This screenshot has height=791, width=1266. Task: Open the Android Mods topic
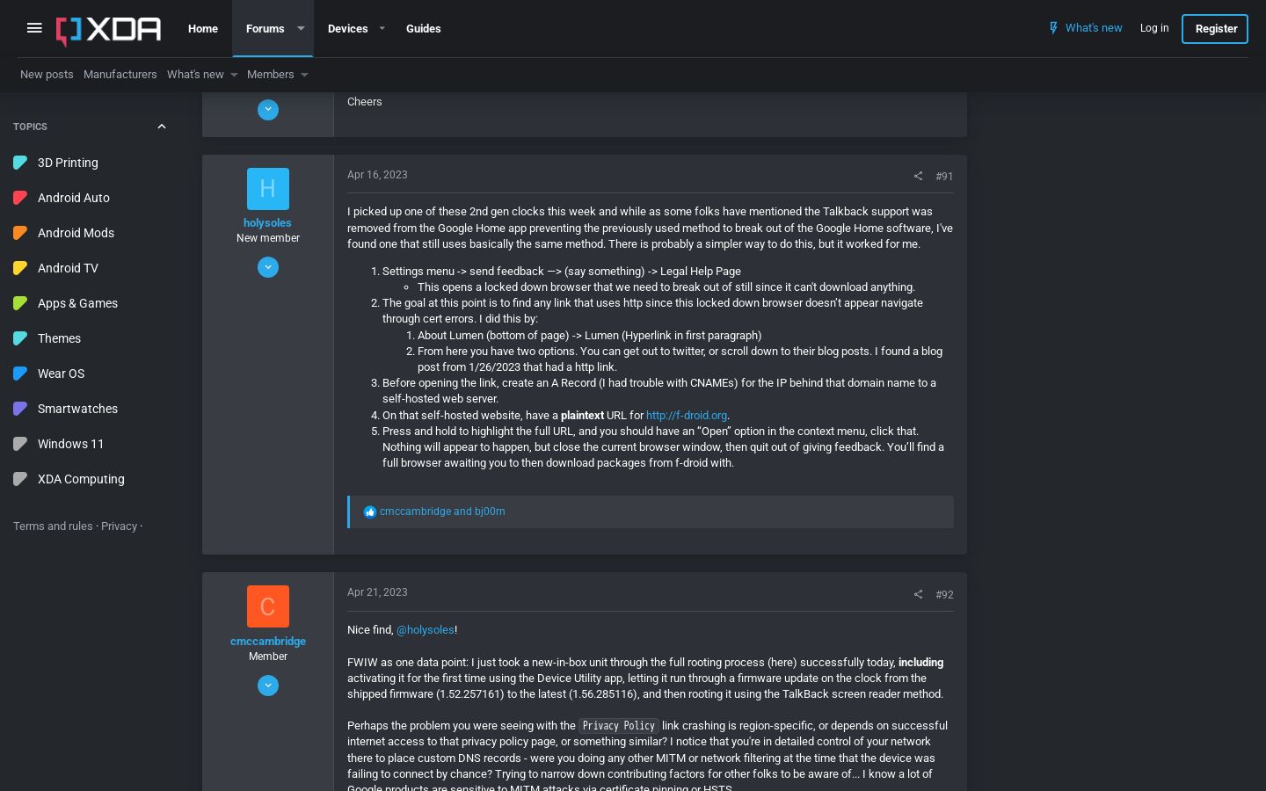(x=76, y=233)
